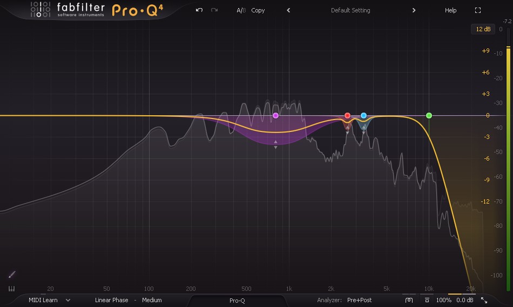Go to the previous preset
The image size is (513, 307).
(288, 10)
